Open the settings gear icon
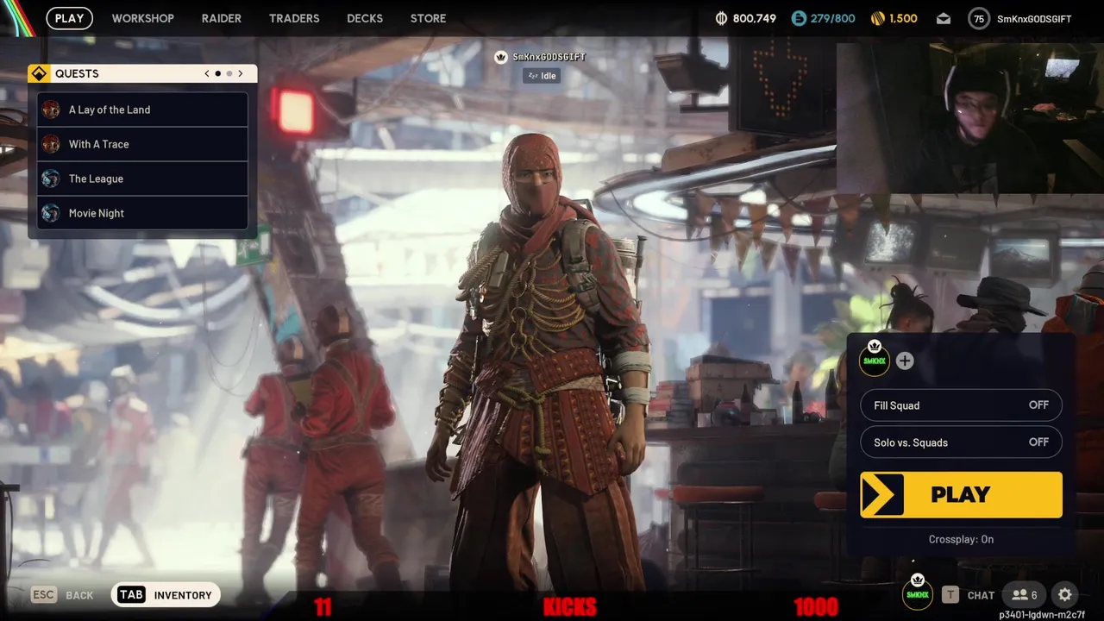Image resolution: width=1104 pixels, height=621 pixels. tap(1065, 594)
